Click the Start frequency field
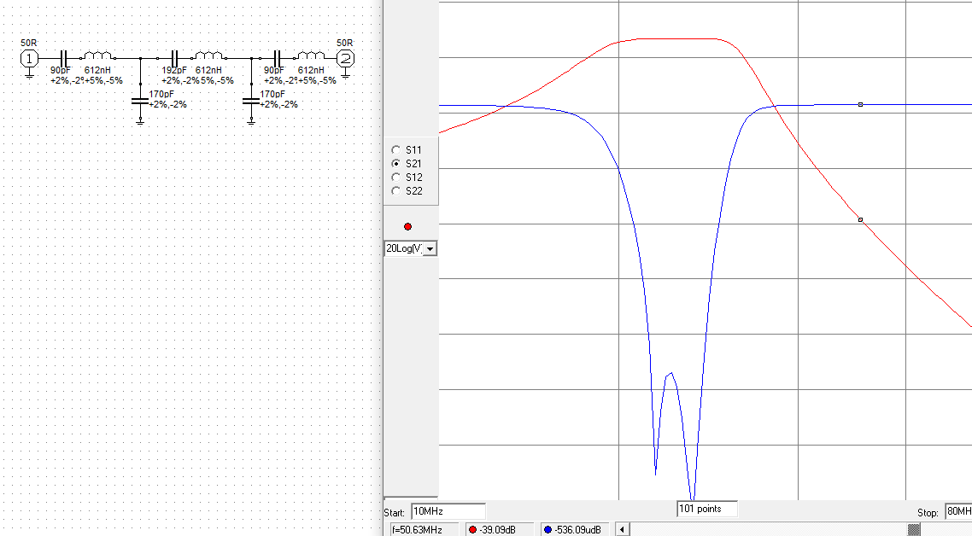972x536 pixels. [448, 512]
